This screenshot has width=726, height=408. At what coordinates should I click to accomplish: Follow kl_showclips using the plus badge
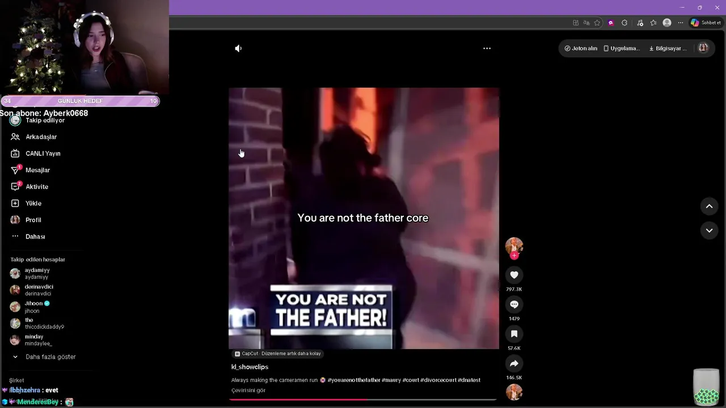pyautogui.click(x=514, y=256)
